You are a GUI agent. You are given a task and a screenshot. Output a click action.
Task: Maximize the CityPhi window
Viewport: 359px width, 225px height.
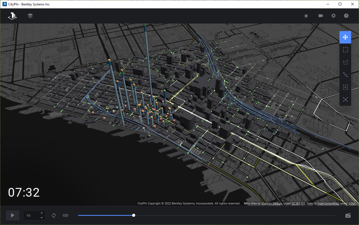340,4
